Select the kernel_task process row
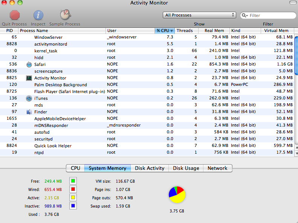Screen dimensions: 298x223 tap(147, 51)
